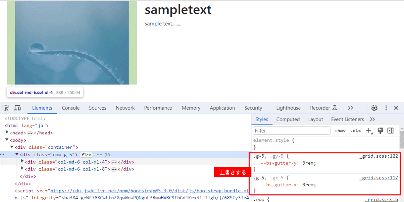Switch to the Console tab
Viewport: 404px width, 202px height.
[71, 108]
